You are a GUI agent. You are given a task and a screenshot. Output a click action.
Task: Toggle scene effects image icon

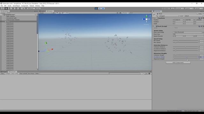click(x=63, y=13)
